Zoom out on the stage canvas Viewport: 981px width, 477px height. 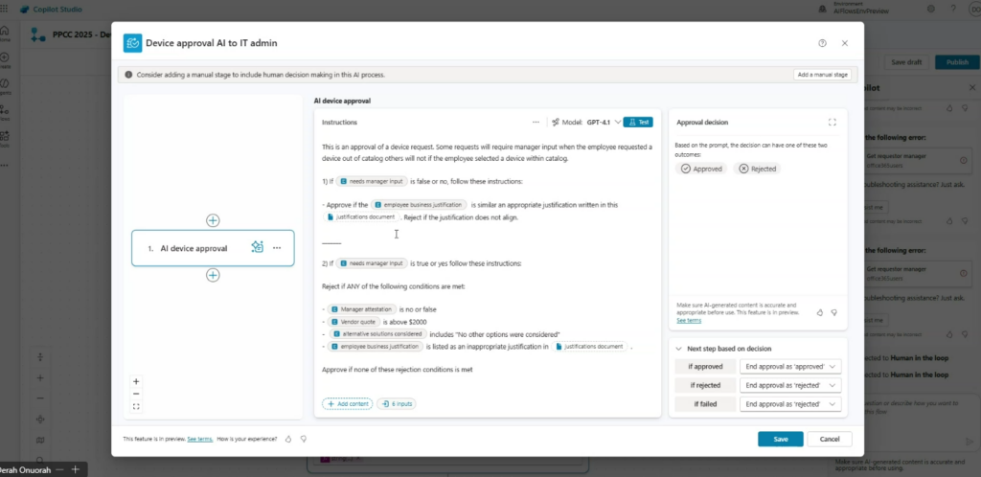pos(136,394)
